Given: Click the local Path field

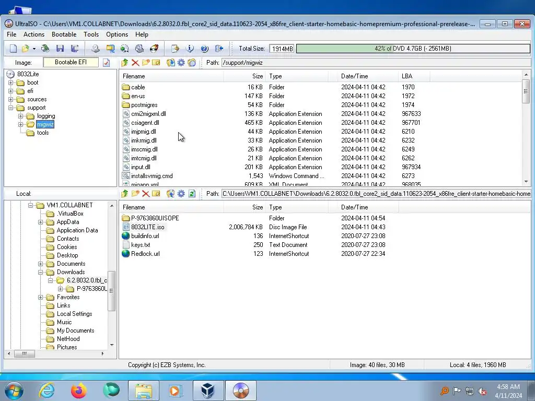Looking at the screenshot, I should [376, 194].
